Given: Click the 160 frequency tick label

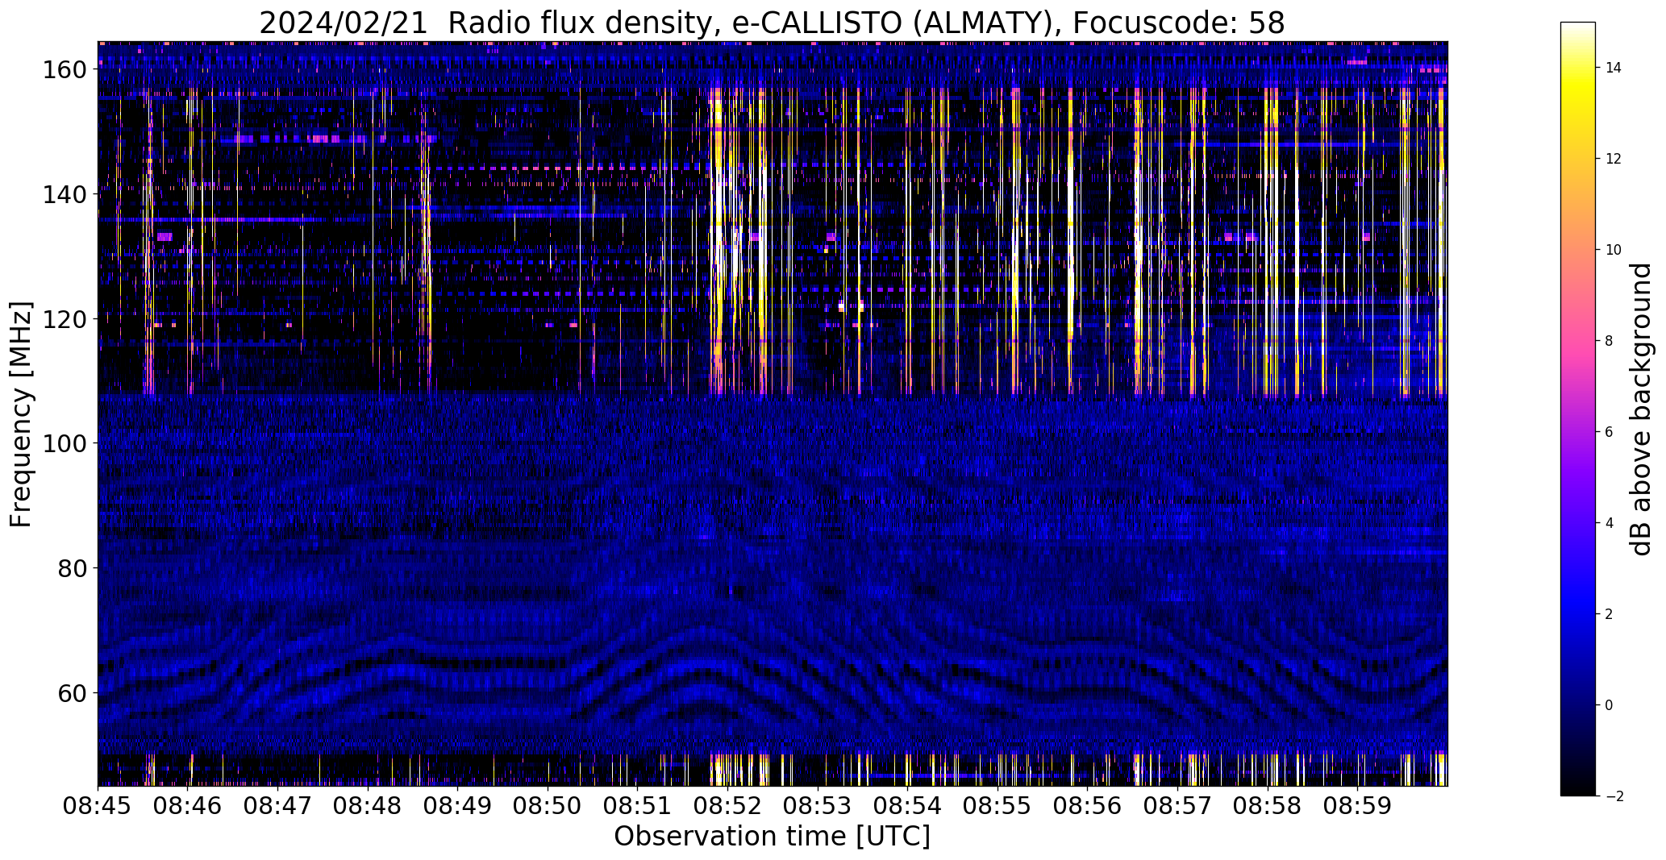Looking at the screenshot, I should (x=63, y=70).
